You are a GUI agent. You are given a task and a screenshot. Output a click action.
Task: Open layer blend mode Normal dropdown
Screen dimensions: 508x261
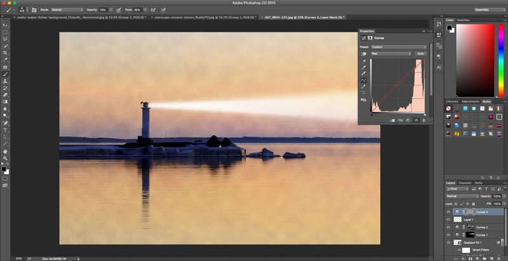coord(462,197)
